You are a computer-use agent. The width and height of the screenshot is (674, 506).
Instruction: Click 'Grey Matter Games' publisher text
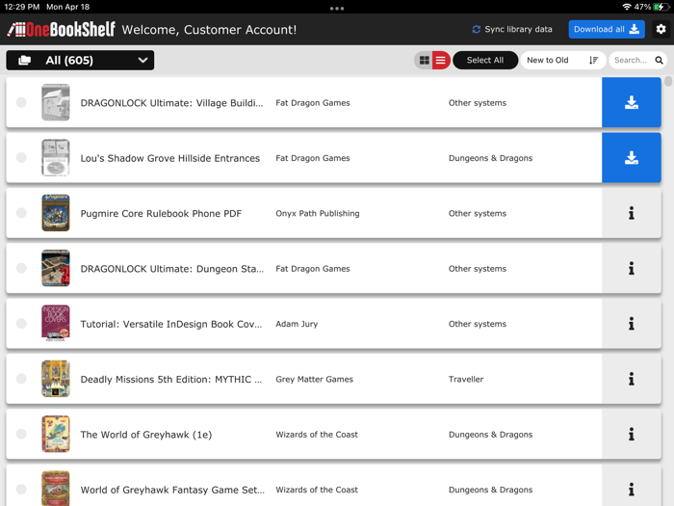[314, 379]
